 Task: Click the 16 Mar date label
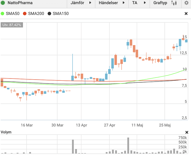click(x=27, y=125)
